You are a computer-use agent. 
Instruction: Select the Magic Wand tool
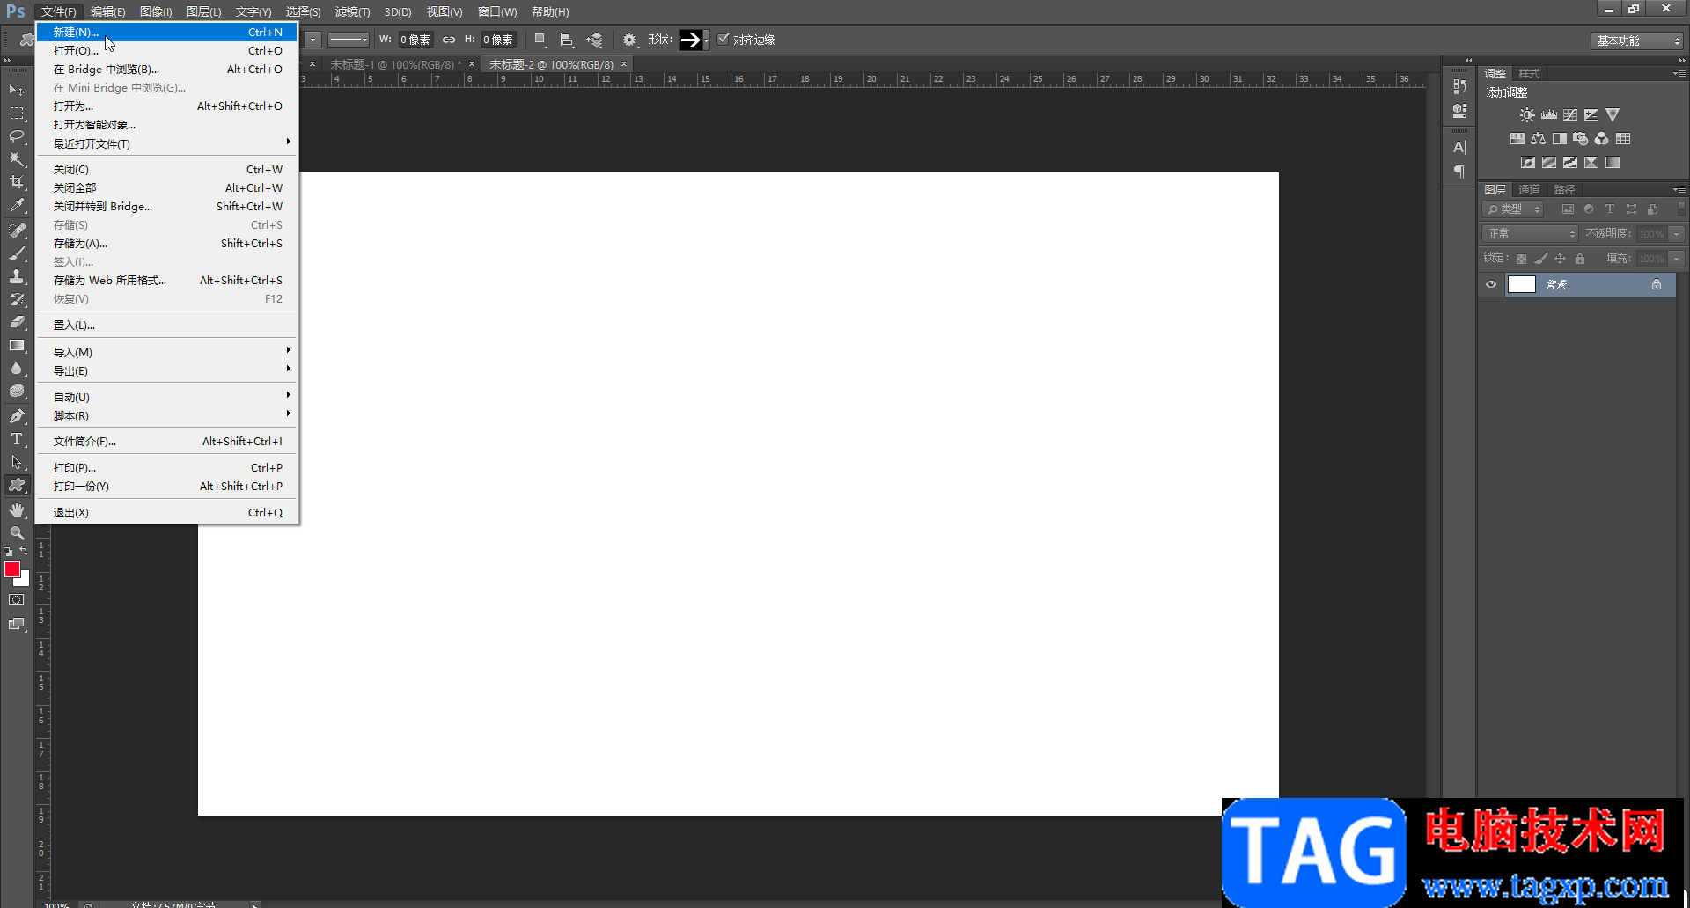pyautogui.click(x=17, y=159)
